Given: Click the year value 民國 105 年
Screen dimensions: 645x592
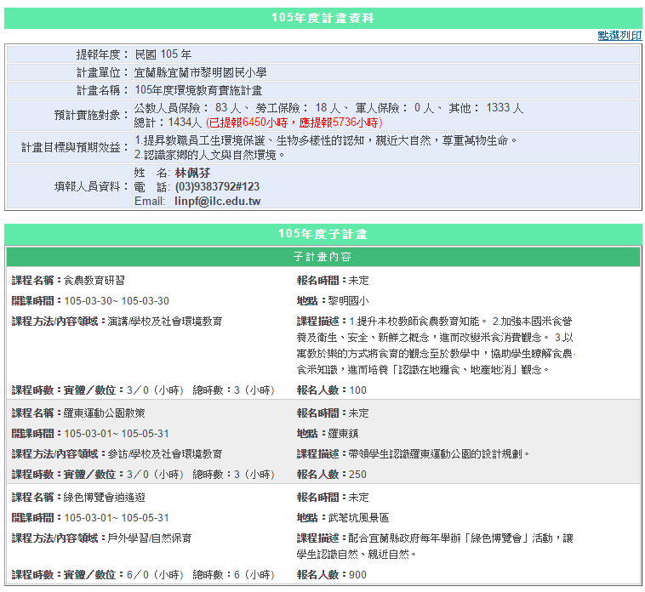Looking at the screenshot, I should (x=163, y=54).
